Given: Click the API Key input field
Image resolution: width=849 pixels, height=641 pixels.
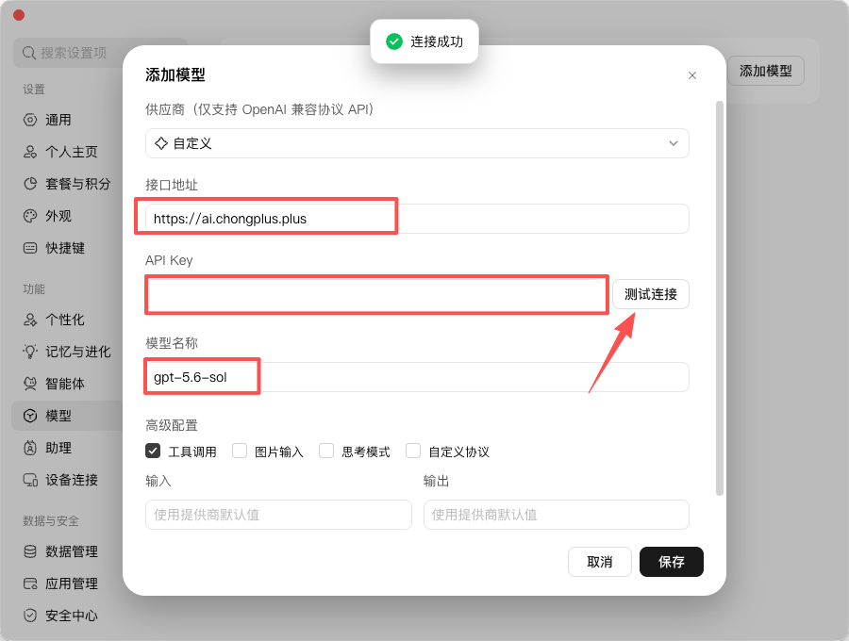Looking at the screenshot, I should coord(375,294).
